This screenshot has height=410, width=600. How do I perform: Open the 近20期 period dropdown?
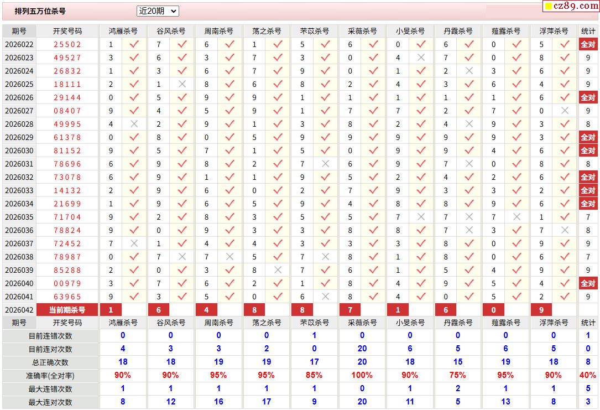[158, 11]
